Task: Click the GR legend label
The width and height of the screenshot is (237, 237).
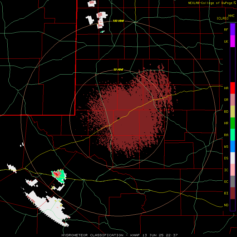Action: tap(226, 100)
